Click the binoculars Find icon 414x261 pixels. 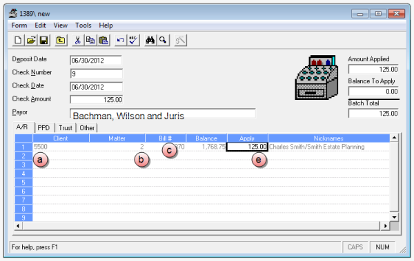pos(150,41)
